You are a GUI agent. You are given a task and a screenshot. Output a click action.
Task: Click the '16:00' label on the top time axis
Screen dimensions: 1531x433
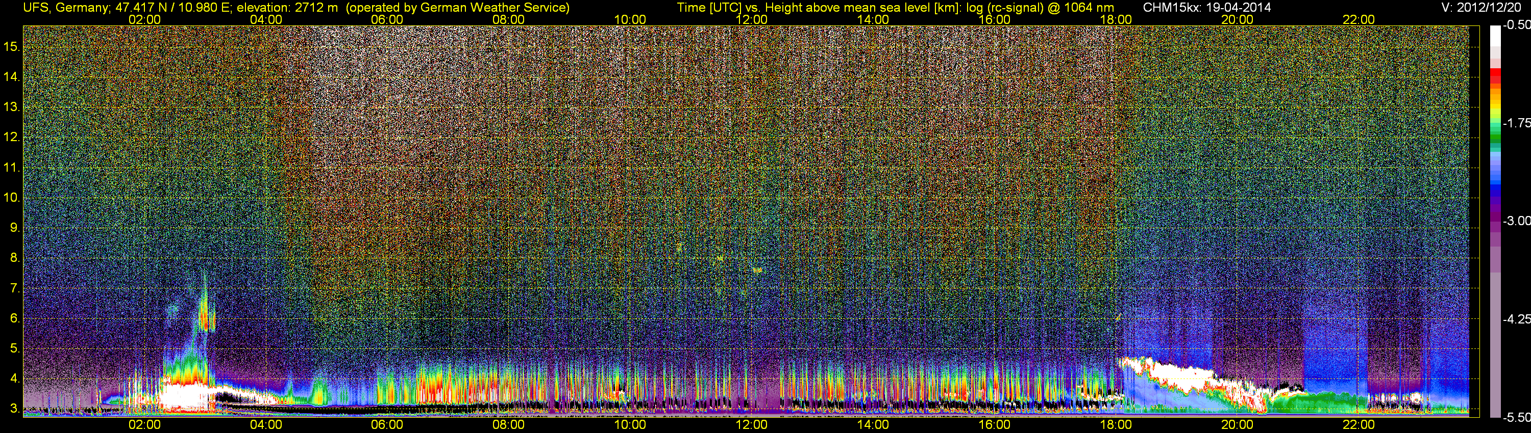click(x=994, y=19)
